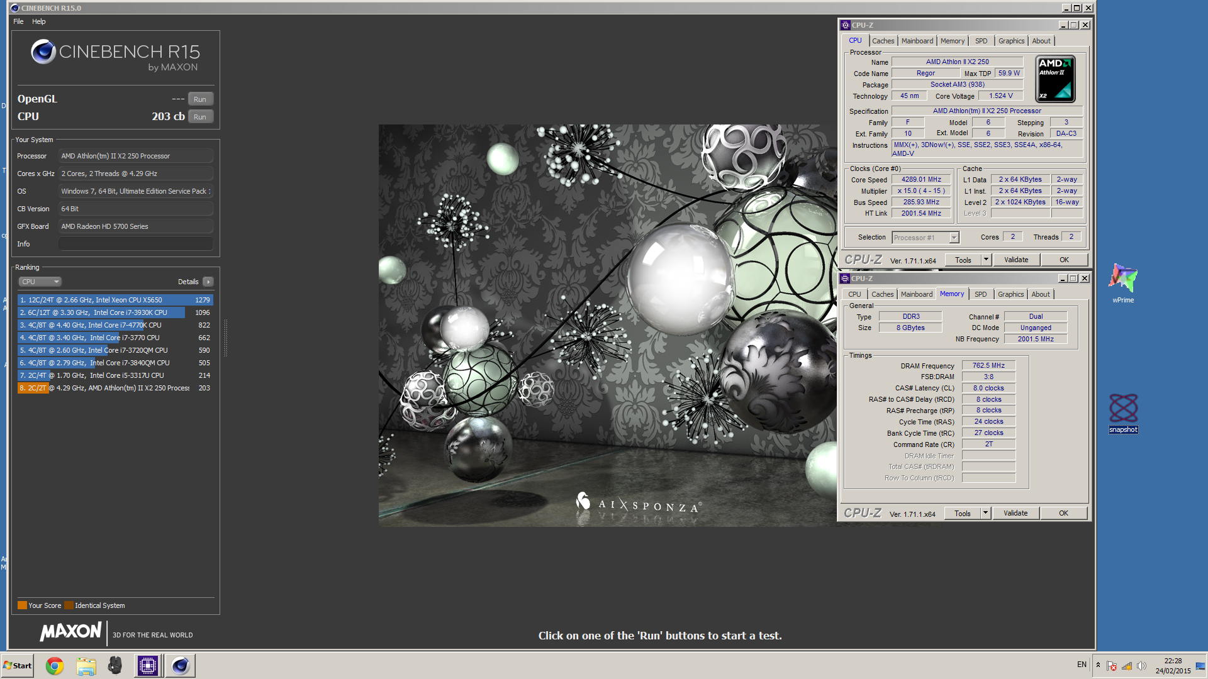
Task: Click the mouse utility taskbar icon
Action: [115, 666]
